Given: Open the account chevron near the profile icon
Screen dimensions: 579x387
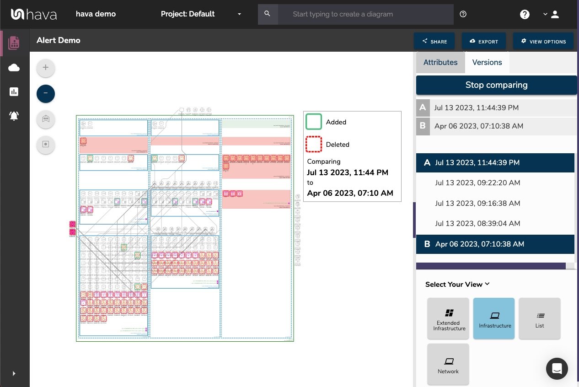Looking at the screenshot, I should pyautogui.click(x=545, y=14).
